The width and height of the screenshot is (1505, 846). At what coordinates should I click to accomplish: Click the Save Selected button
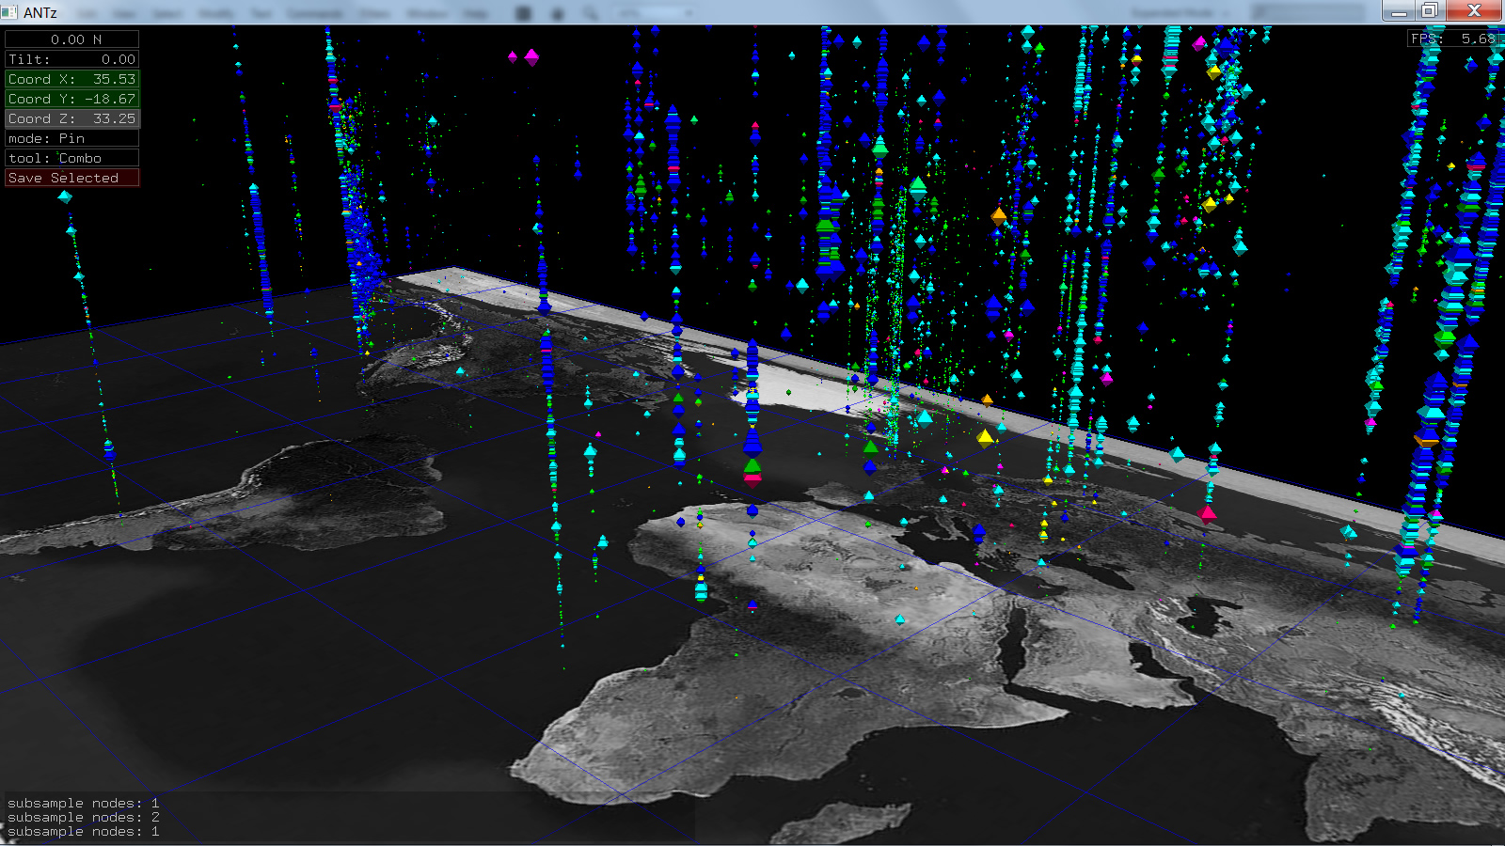[x=71, y=178]
